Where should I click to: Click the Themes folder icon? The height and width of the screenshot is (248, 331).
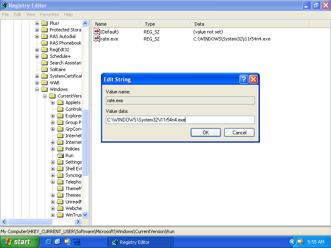pos(60,195)
